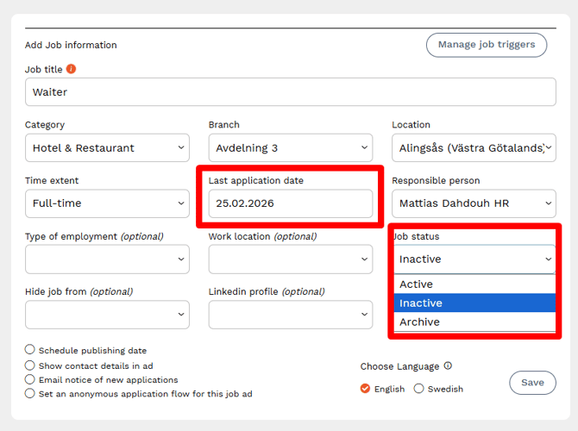Open the Type of employment dropdown

coord(107,259)
